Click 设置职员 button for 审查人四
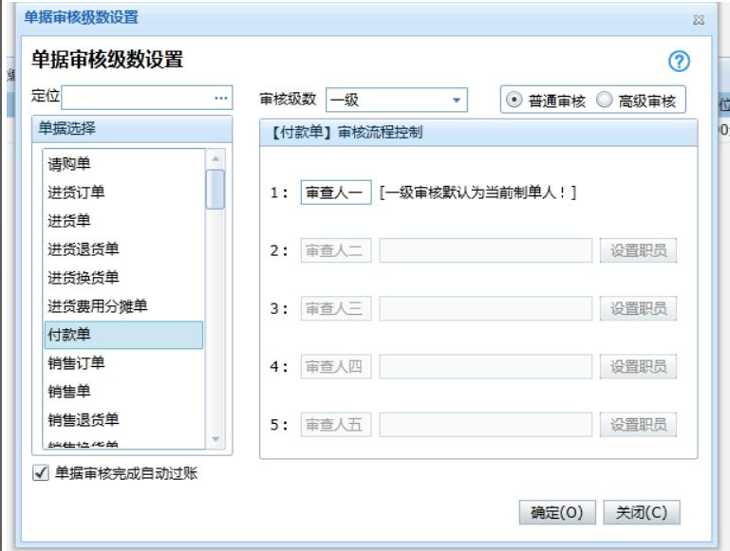 638,366
